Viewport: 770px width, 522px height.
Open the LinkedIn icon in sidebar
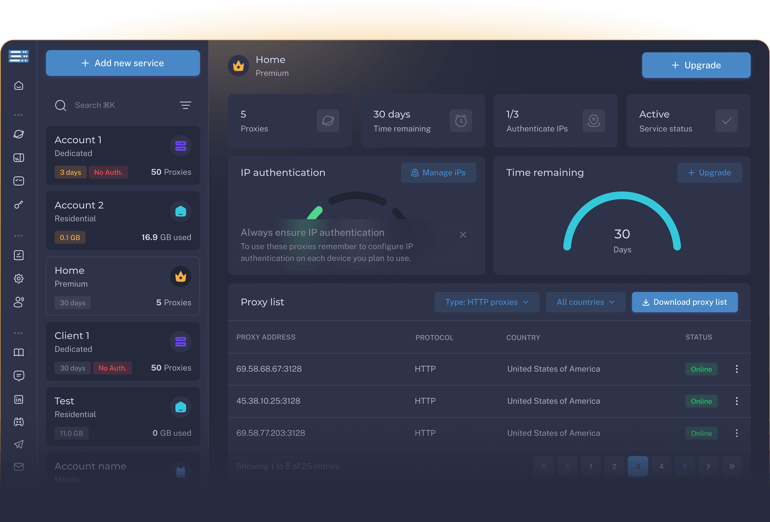pyautogui.click(x=19, y=399)
